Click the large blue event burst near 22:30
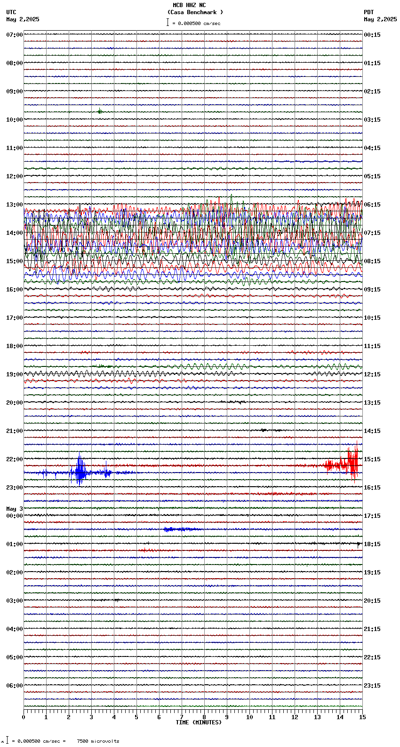The height and width of the screenshot is (747, 400). 80,470
